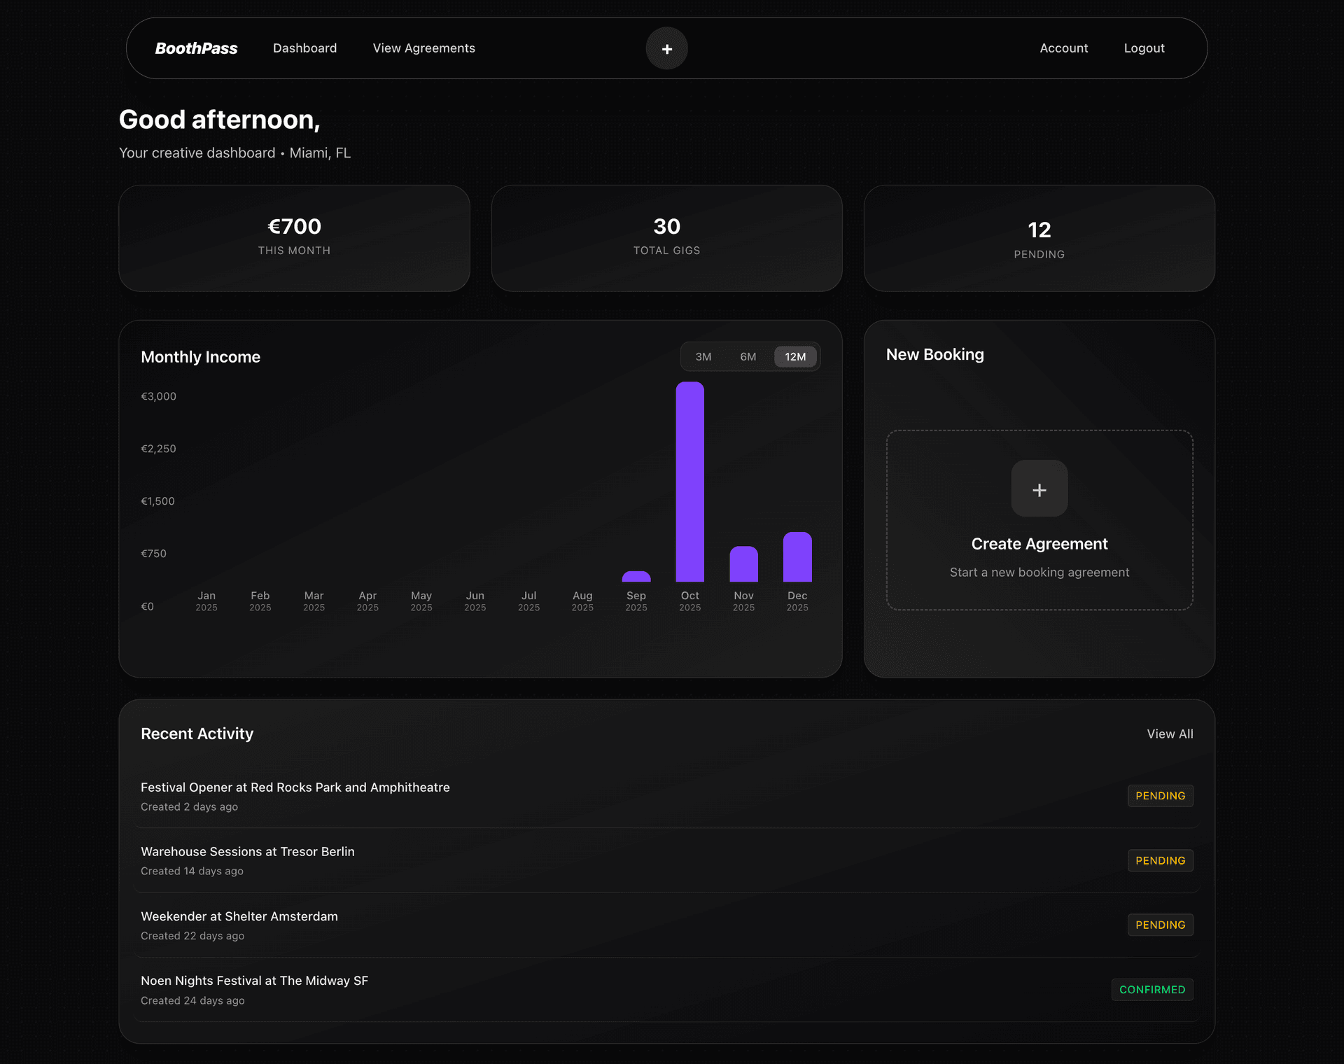Click the Create Agreement heading
Viewport: 1344px width, 1064px height.
click(1039, 544)
